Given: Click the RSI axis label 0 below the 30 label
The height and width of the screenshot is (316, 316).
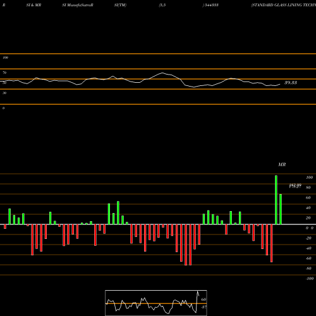Looking at the screenshot, I should click(3, 108).
